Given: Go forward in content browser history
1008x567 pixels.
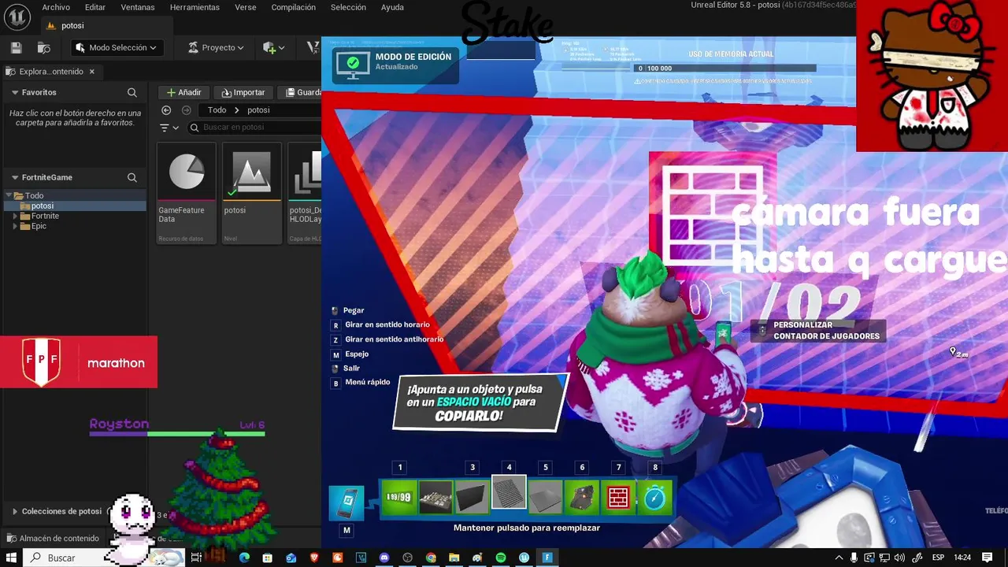Looking at the screenshot, I should pos(186,110).
